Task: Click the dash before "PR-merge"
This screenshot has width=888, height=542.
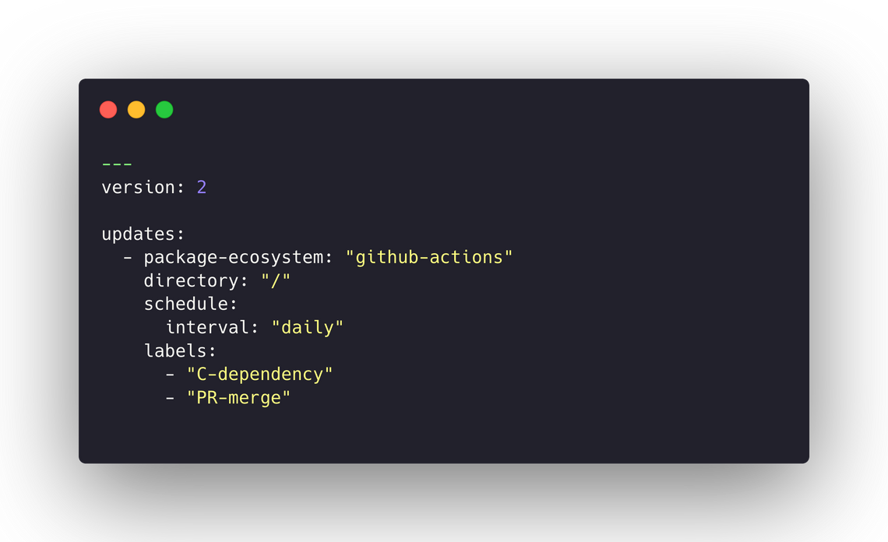Action: [x=170, y=398]
